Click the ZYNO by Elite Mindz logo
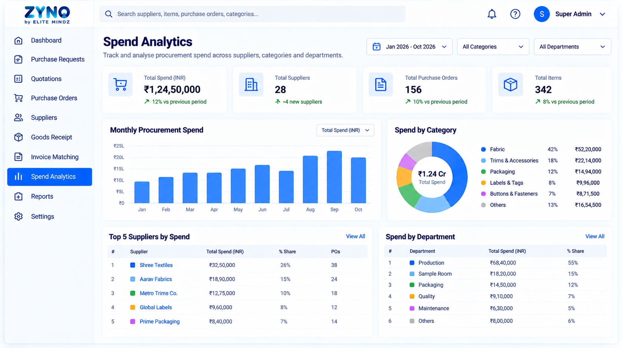Viewport: 622px width, 348px height. pos(47,15)
